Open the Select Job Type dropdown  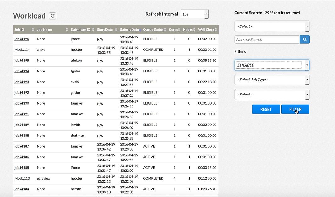272,80
